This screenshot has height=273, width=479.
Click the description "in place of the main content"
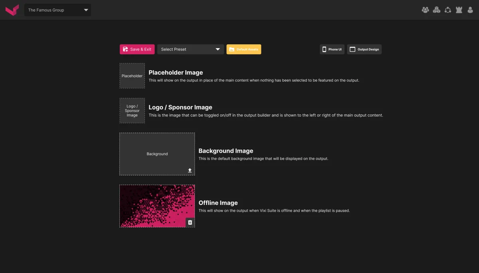point(254,80)
